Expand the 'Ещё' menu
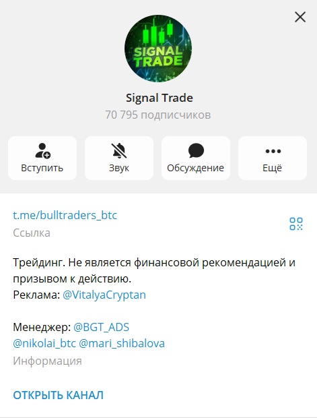The width and height of the screenshot is (317, 418). [273, 158]
